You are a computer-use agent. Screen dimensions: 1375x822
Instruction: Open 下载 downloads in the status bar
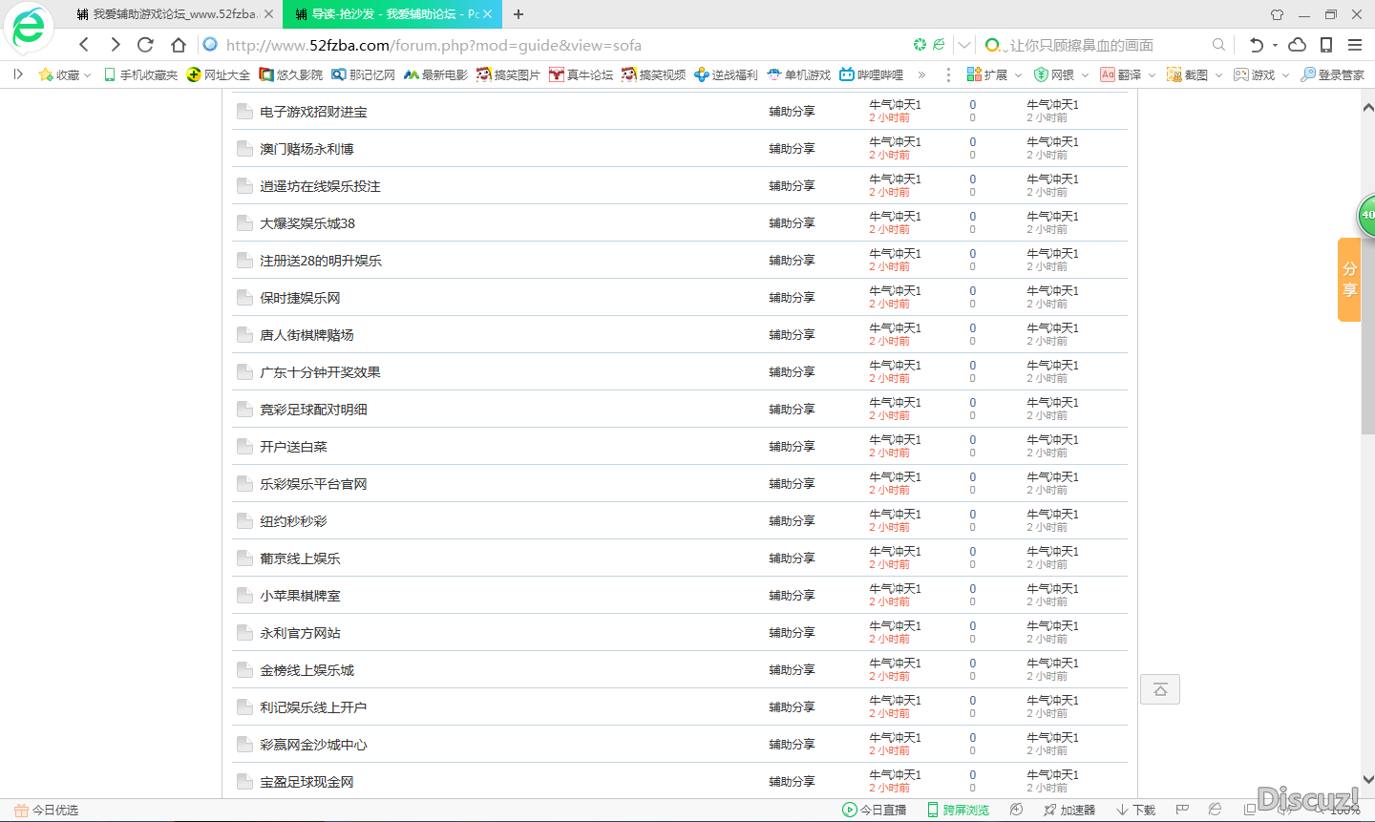tap(1136, 810)
